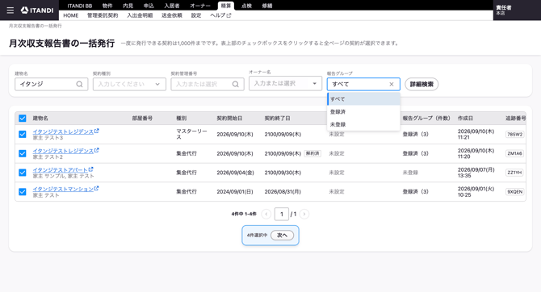Open the 申込 tab
The image size is (541, 292).
coord(149,6)
